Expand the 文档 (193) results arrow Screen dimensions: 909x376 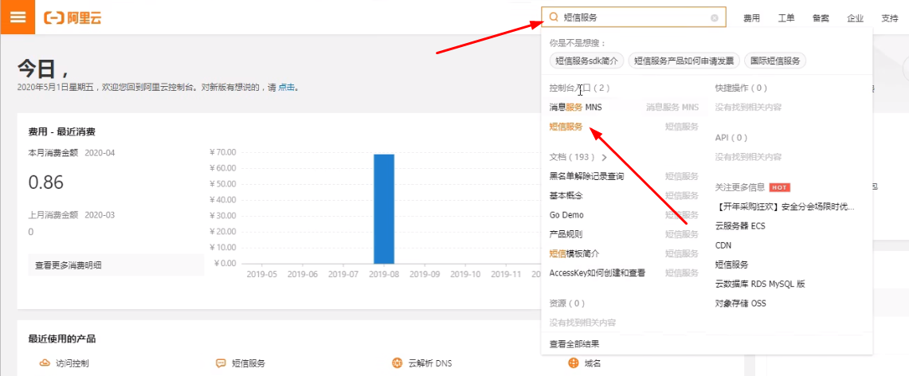(x=604, y=157)
